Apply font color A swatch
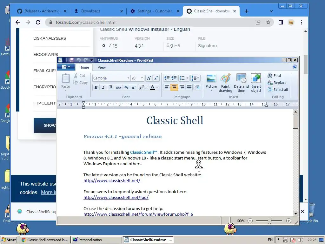 point(152,87)
